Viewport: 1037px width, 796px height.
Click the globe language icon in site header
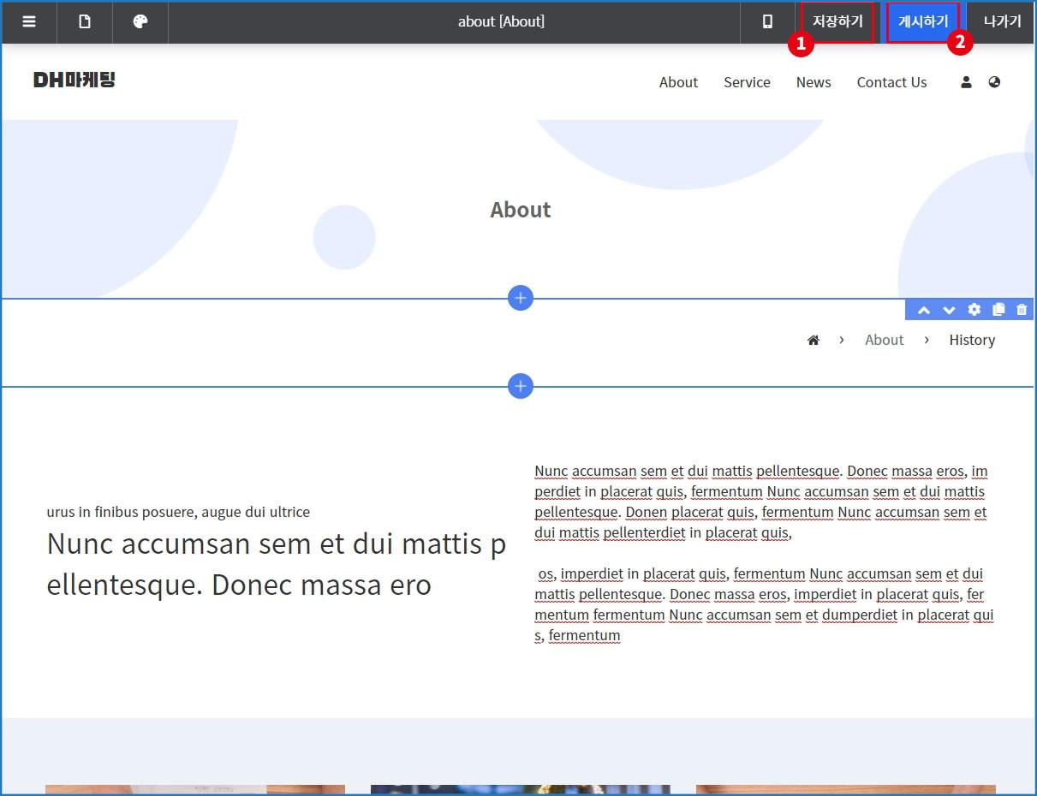[x=994, y=82]
